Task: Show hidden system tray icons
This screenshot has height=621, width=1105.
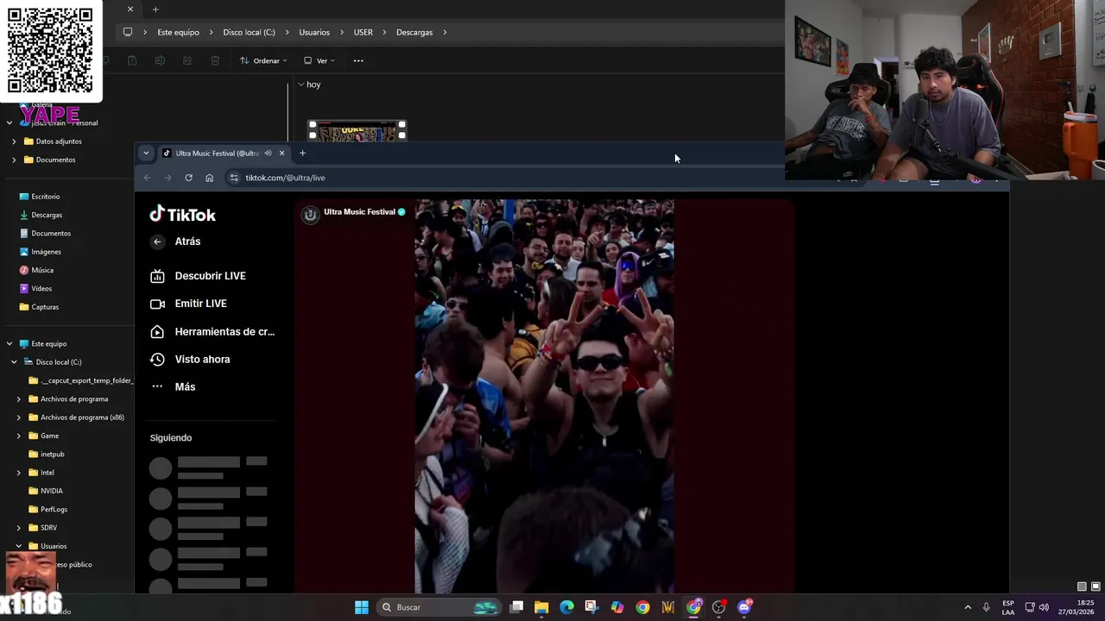Action: click(967, 607)
